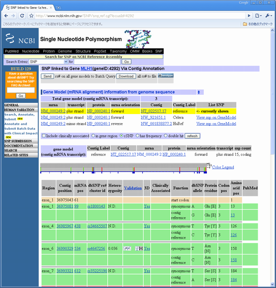View snp on GeneModel for Celera
Image resolution: width=276 pixels, height=288 pixels.
coord(216,118)
